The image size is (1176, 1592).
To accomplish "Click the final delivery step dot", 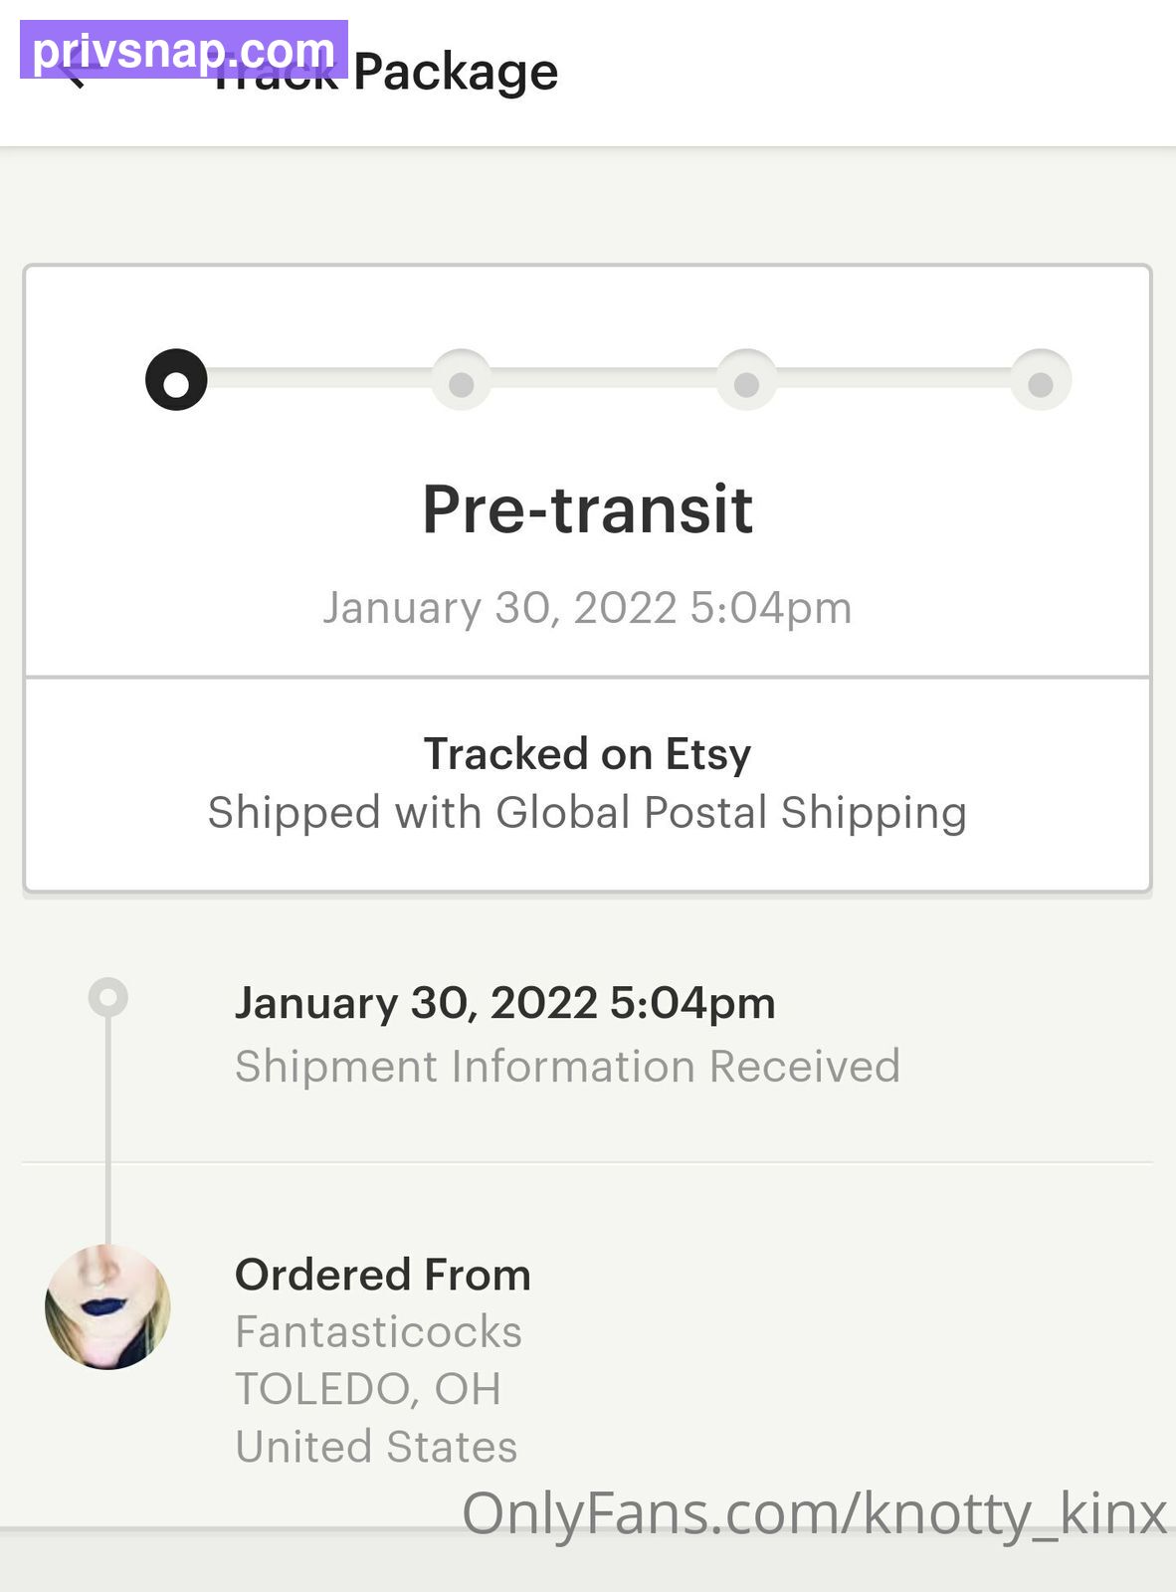I will tap(1041, 382).
